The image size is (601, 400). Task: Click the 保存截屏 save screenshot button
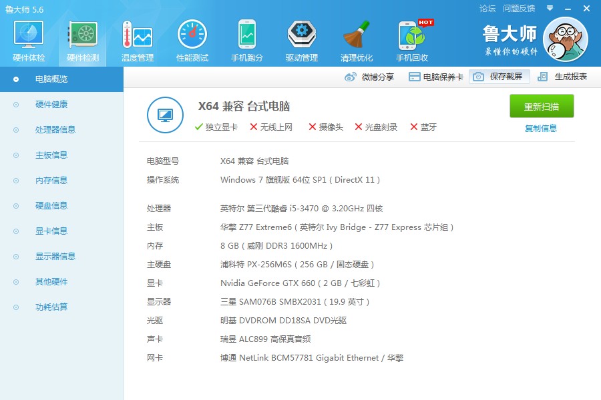[x=499, y=77]
